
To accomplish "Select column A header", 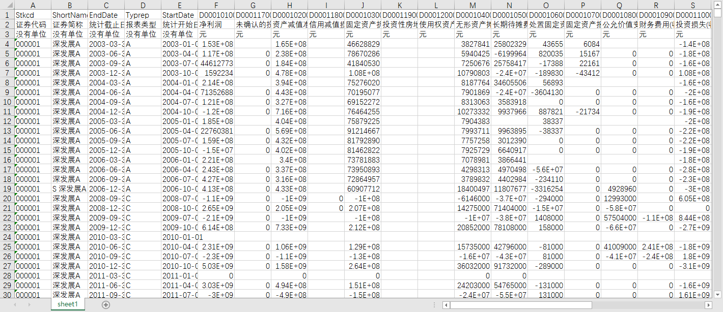I will tap(33, 5).
